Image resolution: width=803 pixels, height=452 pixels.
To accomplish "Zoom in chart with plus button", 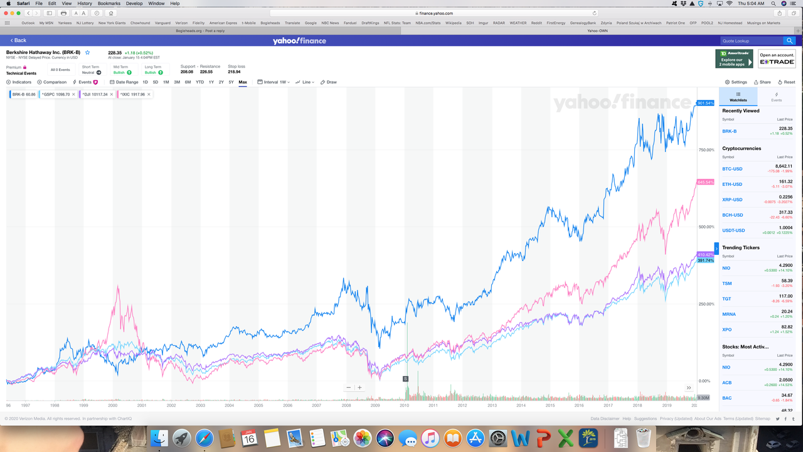I will [x=359, y=387].
